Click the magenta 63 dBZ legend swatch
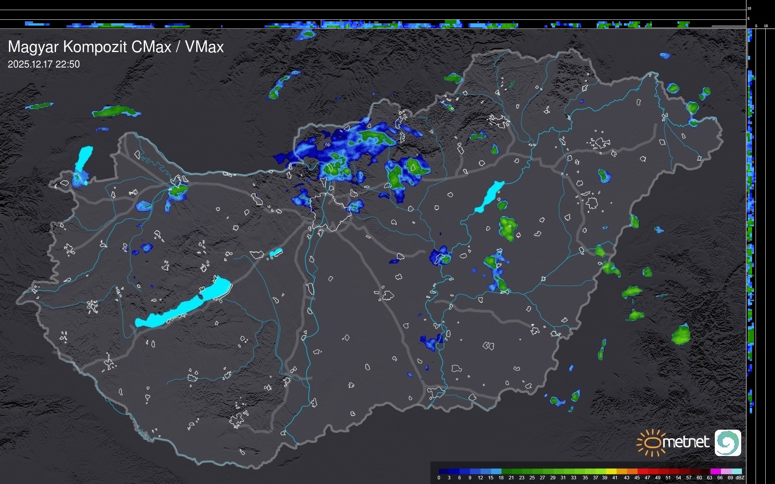775x484 pixels. (x=715, y=471)
